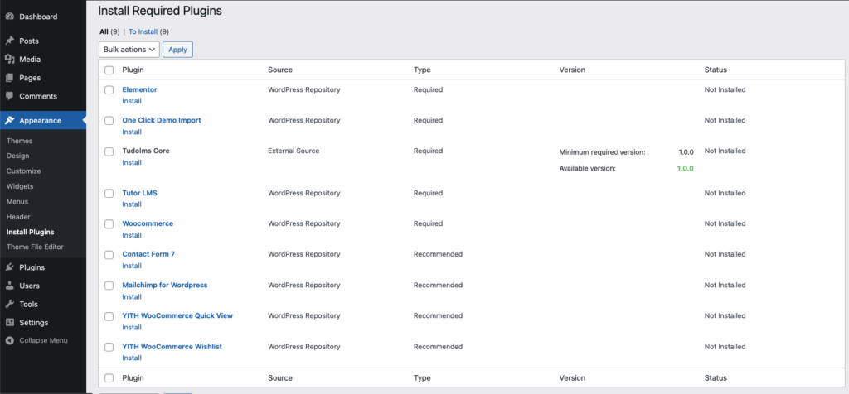Open the Bulk actions dropdown
The image size is (849, 394).
[129, 50]
